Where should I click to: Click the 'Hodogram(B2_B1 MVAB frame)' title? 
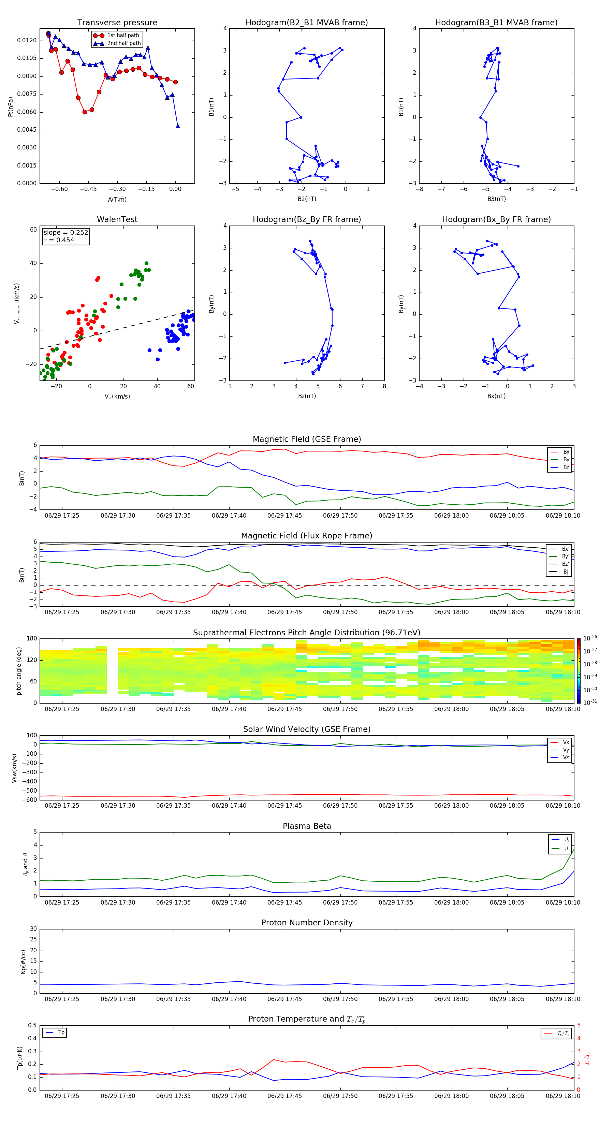pos(307,23)
